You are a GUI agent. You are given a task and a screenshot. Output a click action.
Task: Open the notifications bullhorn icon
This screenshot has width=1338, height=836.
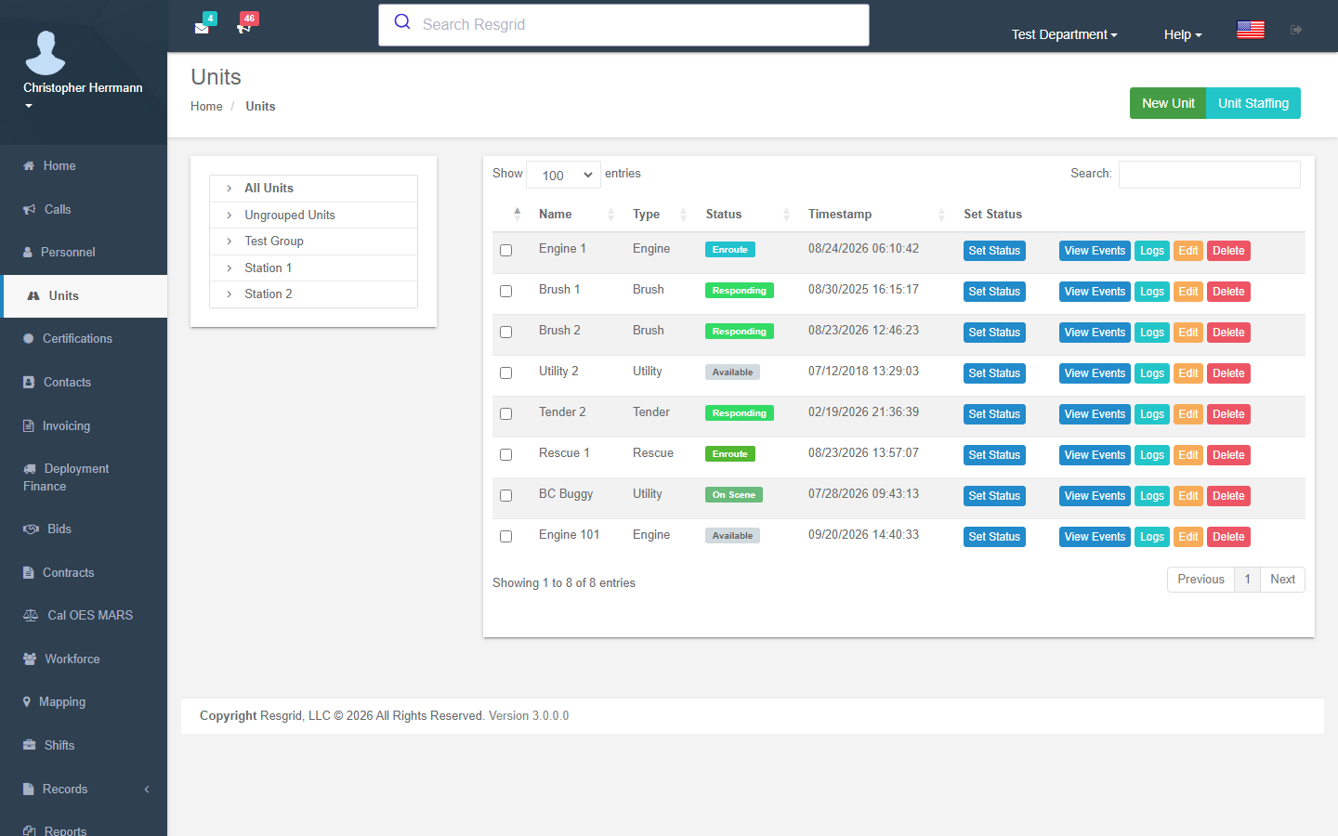point(243,28)
